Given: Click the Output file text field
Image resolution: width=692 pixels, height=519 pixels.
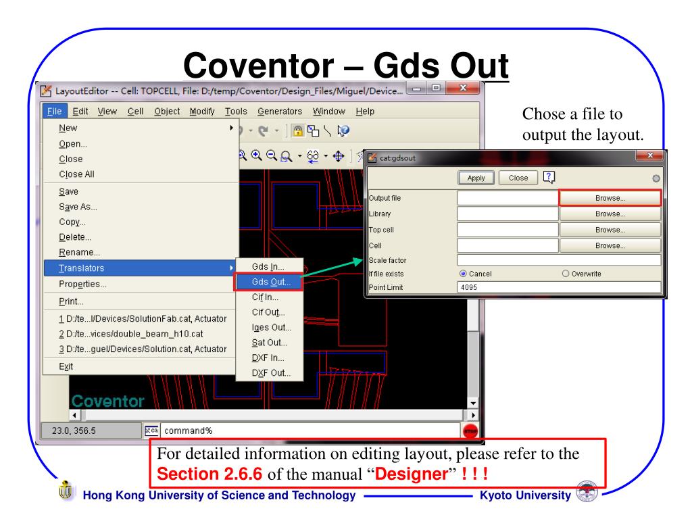Looking at the screenshot, I should 508,198.
